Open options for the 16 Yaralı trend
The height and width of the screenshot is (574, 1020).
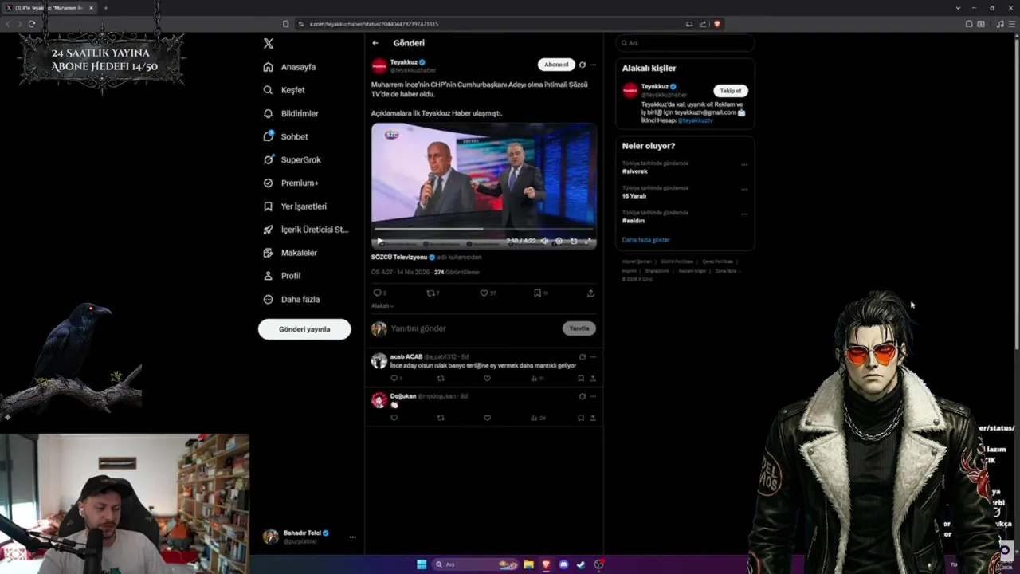pyautogui.click(x=744, y=190)
